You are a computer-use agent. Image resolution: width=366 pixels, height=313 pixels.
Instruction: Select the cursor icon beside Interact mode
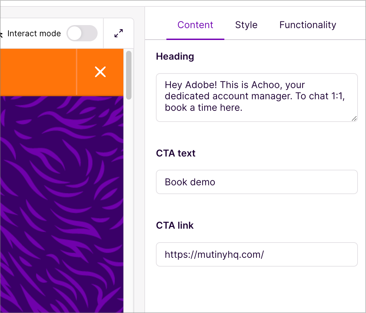pyautogui.click(x=1, y=34)
